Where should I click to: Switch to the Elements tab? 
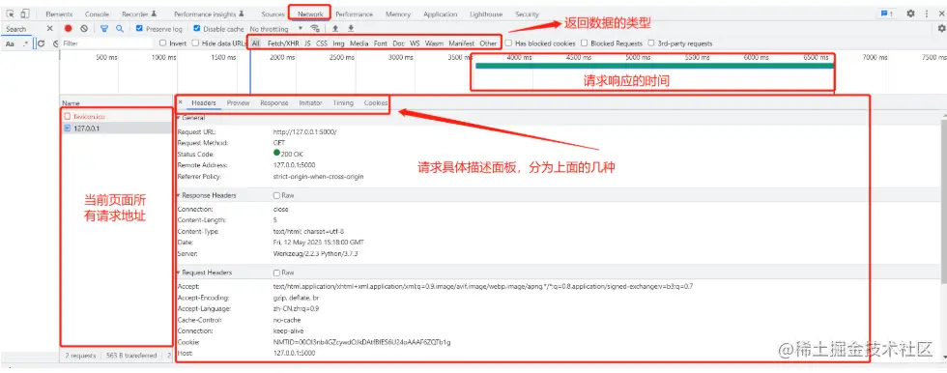(59, 14)
